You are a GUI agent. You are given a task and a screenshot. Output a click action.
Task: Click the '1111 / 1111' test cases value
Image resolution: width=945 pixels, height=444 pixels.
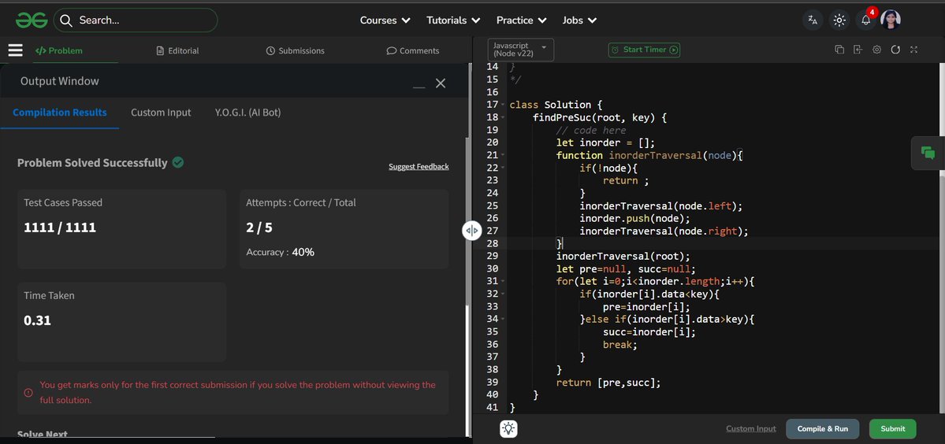(x=60, y=228)
